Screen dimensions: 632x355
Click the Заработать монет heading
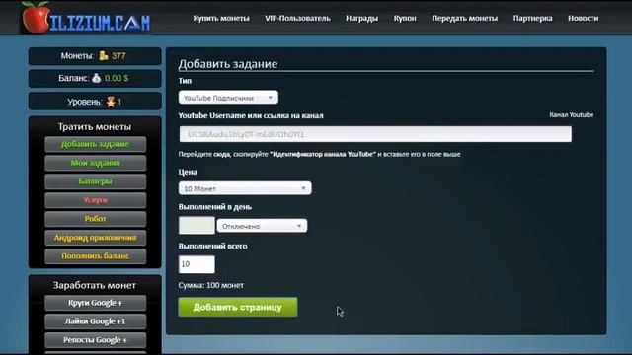point(95,285)
